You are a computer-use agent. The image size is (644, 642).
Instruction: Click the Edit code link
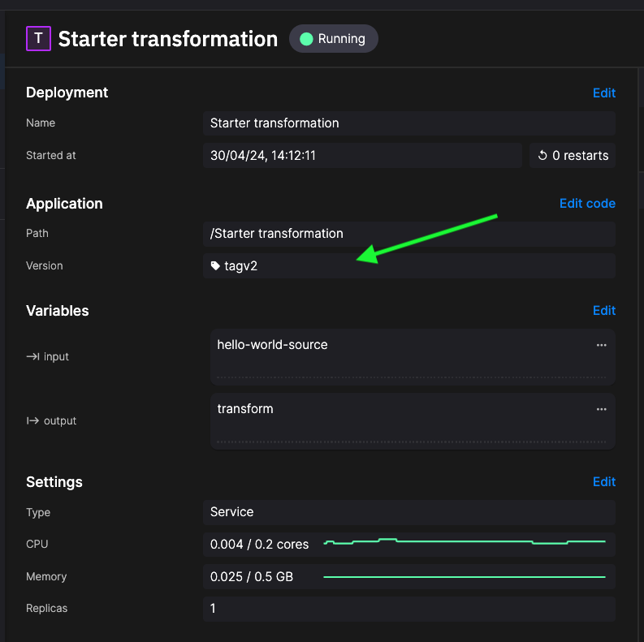[587, 203]
